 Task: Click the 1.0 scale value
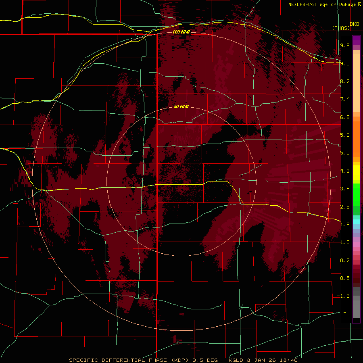click(x=345, y=242)
